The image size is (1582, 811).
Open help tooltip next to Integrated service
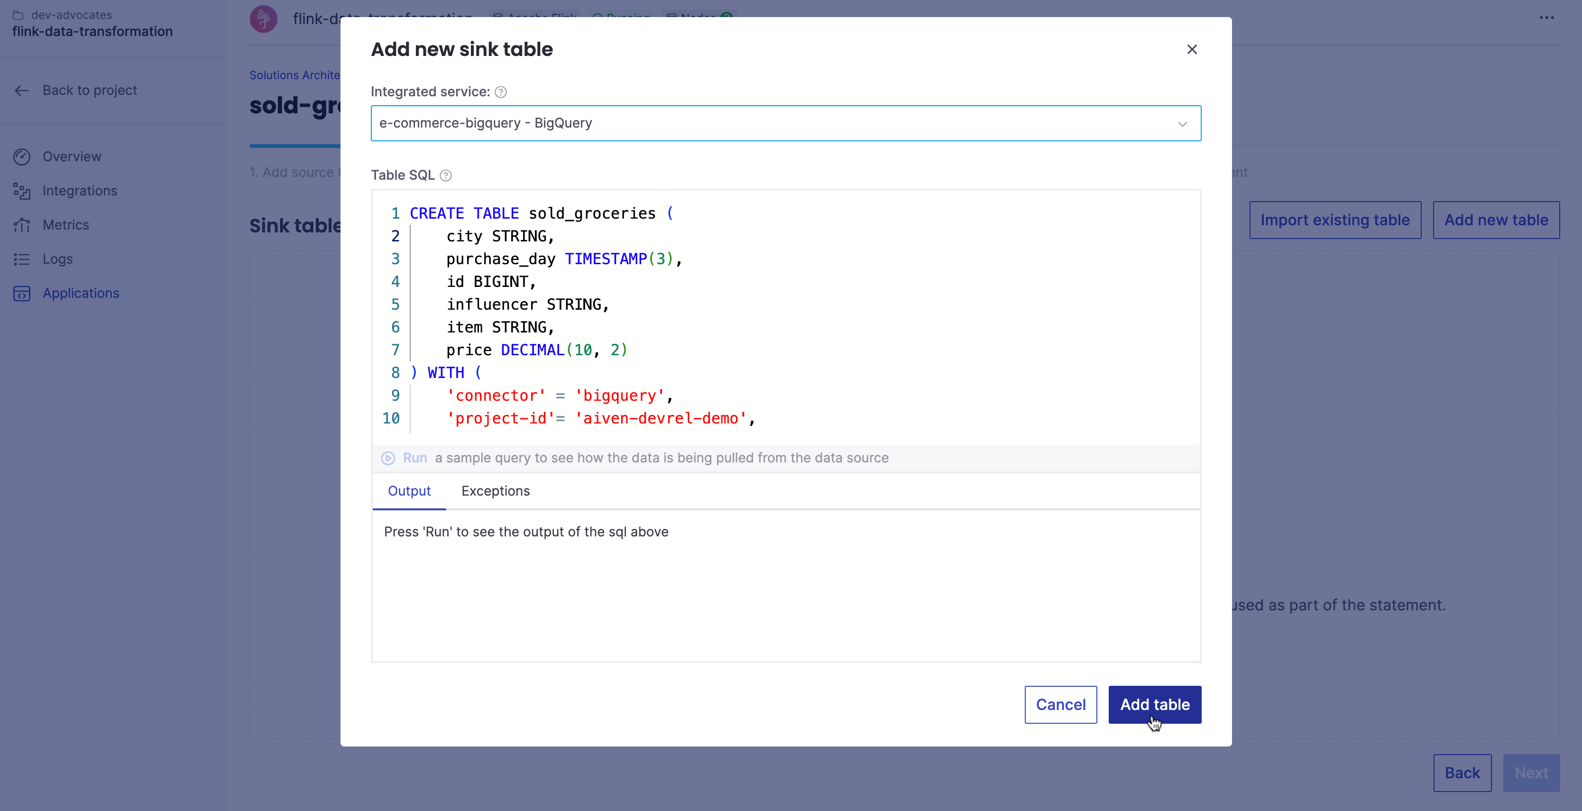pyautogui.click(x=500, y=92)
